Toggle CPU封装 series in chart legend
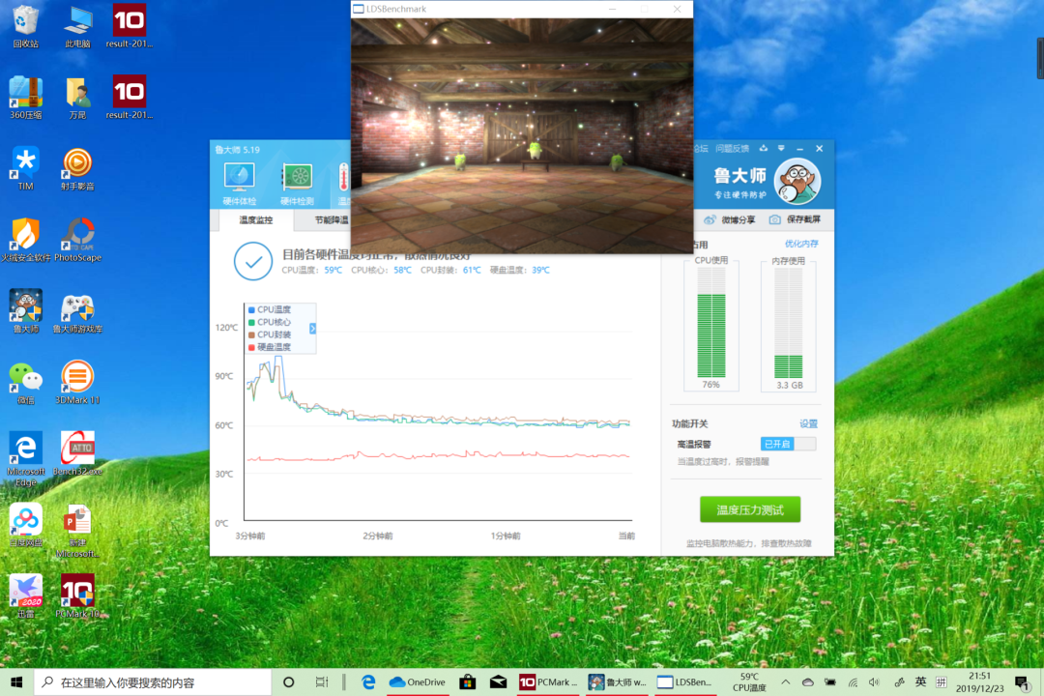1044x696 pixels. pyautogui.click(x=270, y=334)
